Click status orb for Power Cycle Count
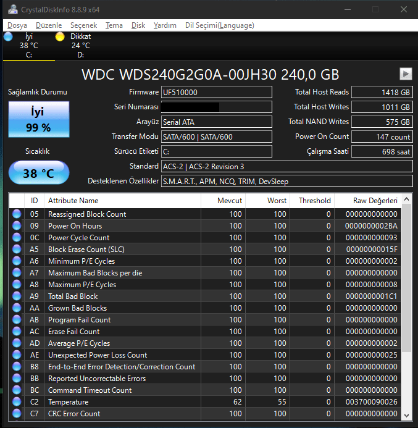 [17, 238]
